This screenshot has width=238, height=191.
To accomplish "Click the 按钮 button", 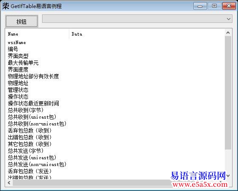I will coord(22,21).
